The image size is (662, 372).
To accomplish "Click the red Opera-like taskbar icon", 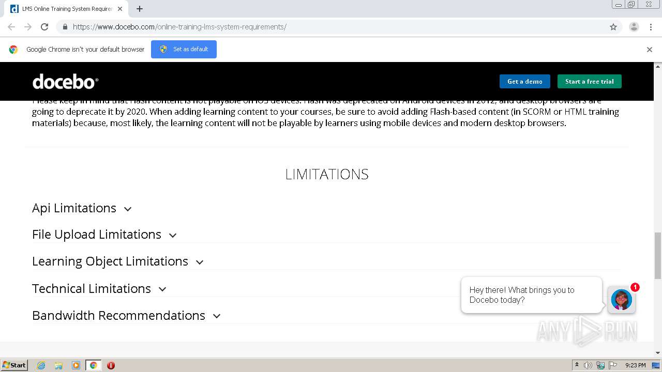I will tap(111, 365).
